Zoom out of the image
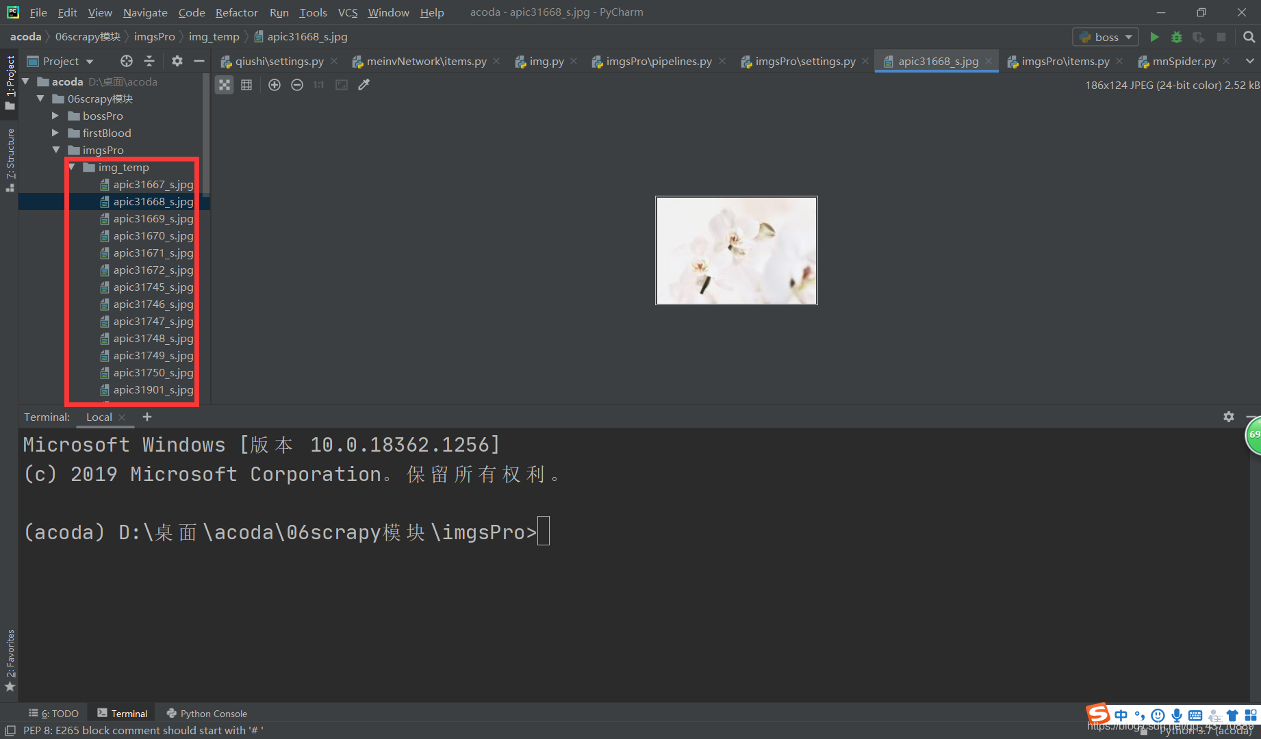Screen dimensions: 1261x739 (297, 85)
